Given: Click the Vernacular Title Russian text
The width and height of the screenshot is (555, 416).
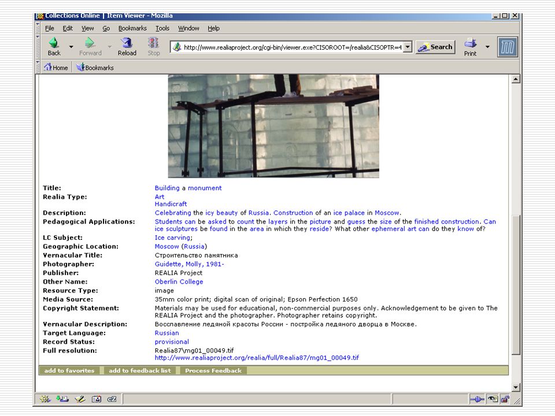Looking at the screenshot, I should point(196,255).
